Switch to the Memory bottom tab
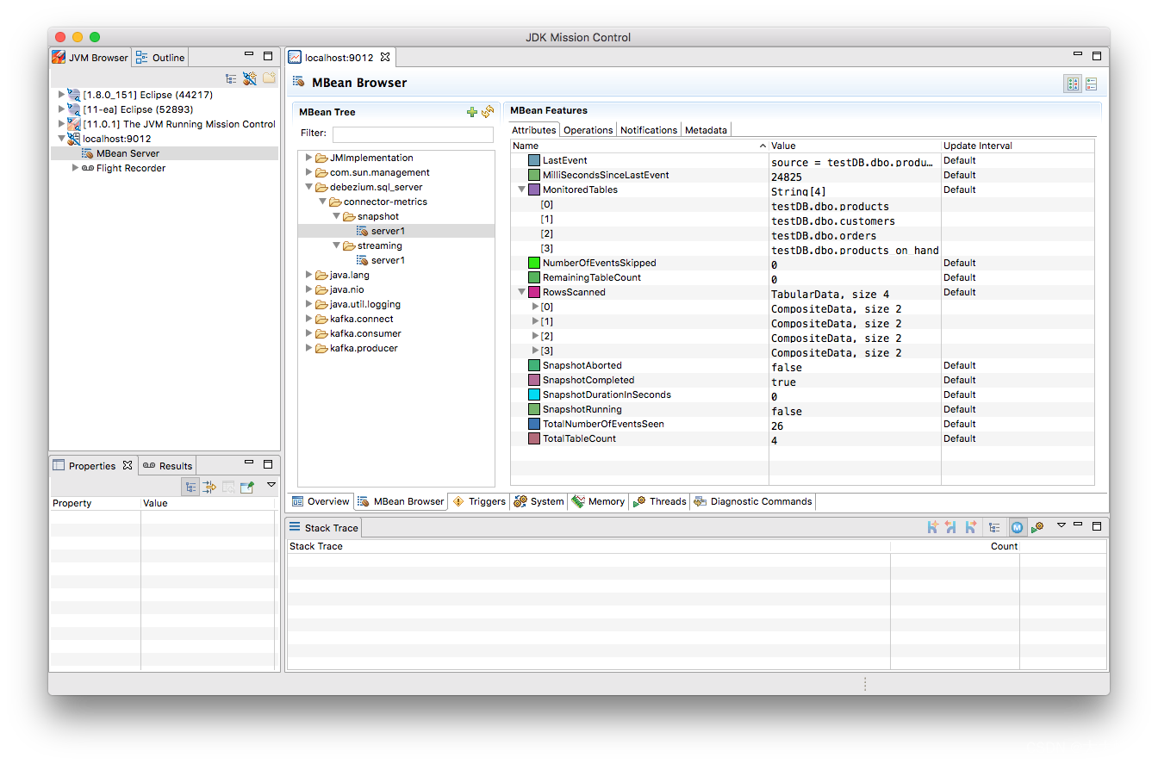Viewport: 1158px width, 764px height. point(598,501)
